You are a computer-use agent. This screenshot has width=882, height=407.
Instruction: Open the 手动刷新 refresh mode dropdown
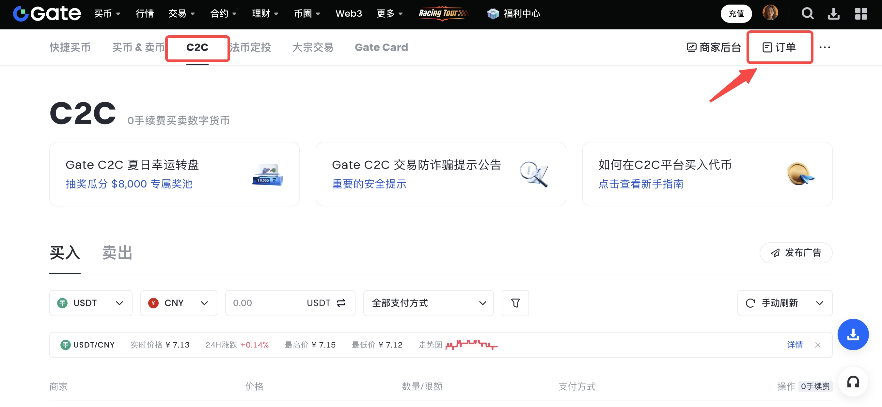(x=784, y=303)
